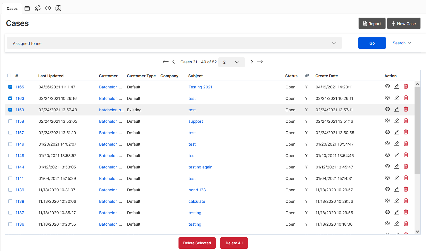This screenshot has height=251, width=426.
Task: Edit case 1159 with the pencil icon
Action: click(x=397, y=109)
